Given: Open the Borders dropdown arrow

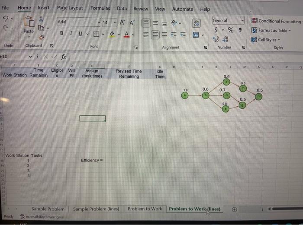Looking at the screenshot, I should point(103,35).
